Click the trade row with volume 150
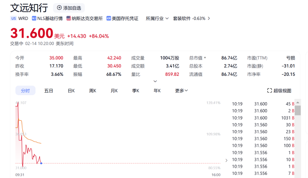This screenshot has height=178, width=308. 263,139
